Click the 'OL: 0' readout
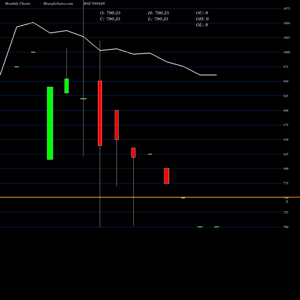Viewport: 300px width, 300px height. coord(202,25)
